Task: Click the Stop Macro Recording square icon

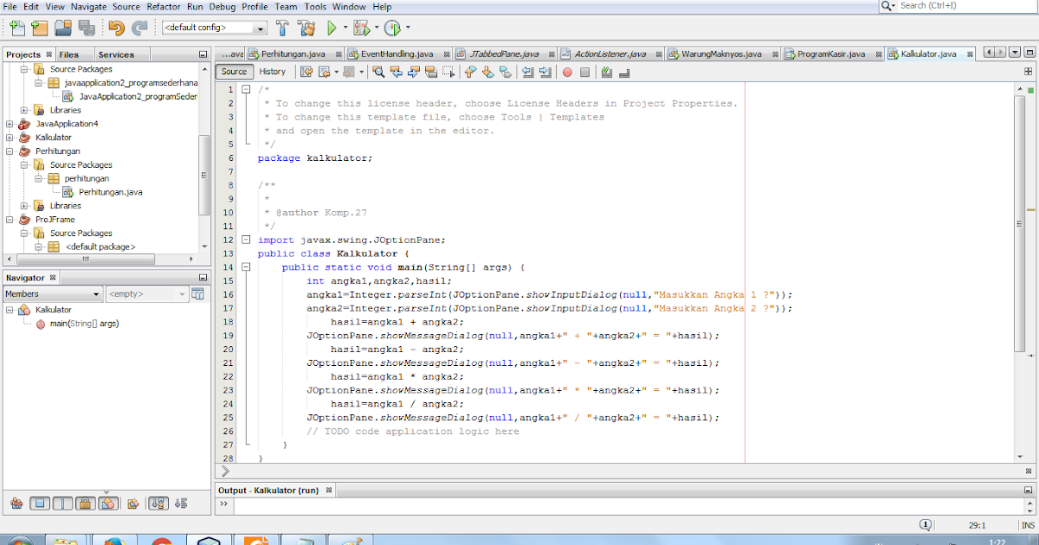Action: click(x=584, y=72)
